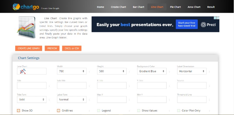Click the info icon beside Background Color

[x=169, y=72]
